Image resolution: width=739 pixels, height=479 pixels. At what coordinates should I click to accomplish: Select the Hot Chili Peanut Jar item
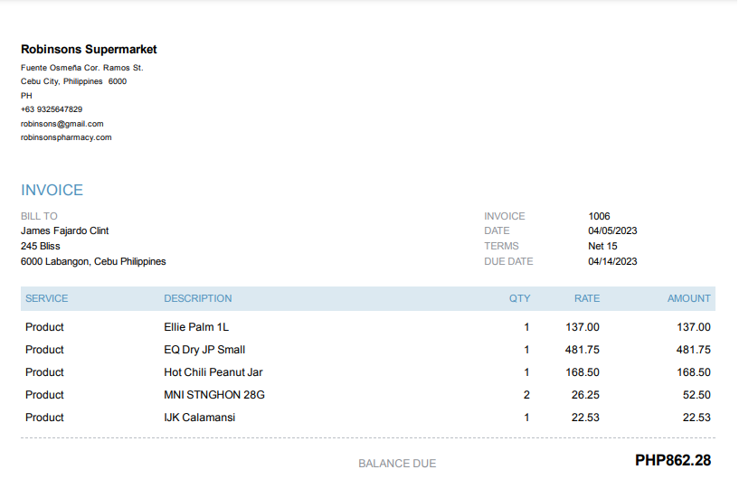click(213, 372)
